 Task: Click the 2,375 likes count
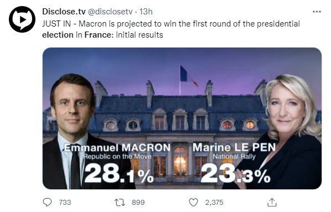tap(214, 202)
